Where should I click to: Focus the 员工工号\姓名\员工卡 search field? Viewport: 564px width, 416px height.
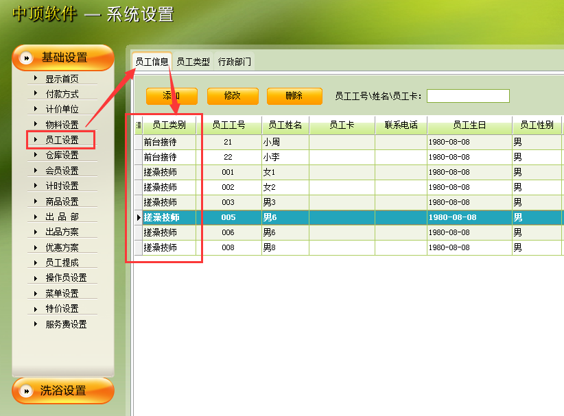tap(468, 96)
